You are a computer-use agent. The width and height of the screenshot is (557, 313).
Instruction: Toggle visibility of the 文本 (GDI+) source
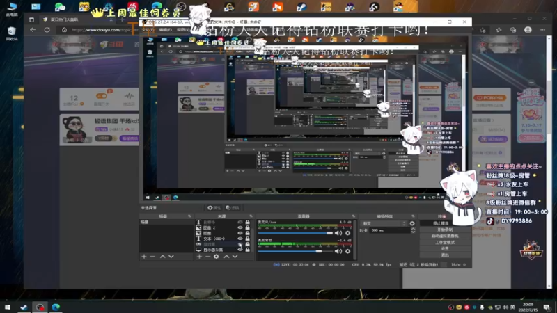tap(240, 239)
